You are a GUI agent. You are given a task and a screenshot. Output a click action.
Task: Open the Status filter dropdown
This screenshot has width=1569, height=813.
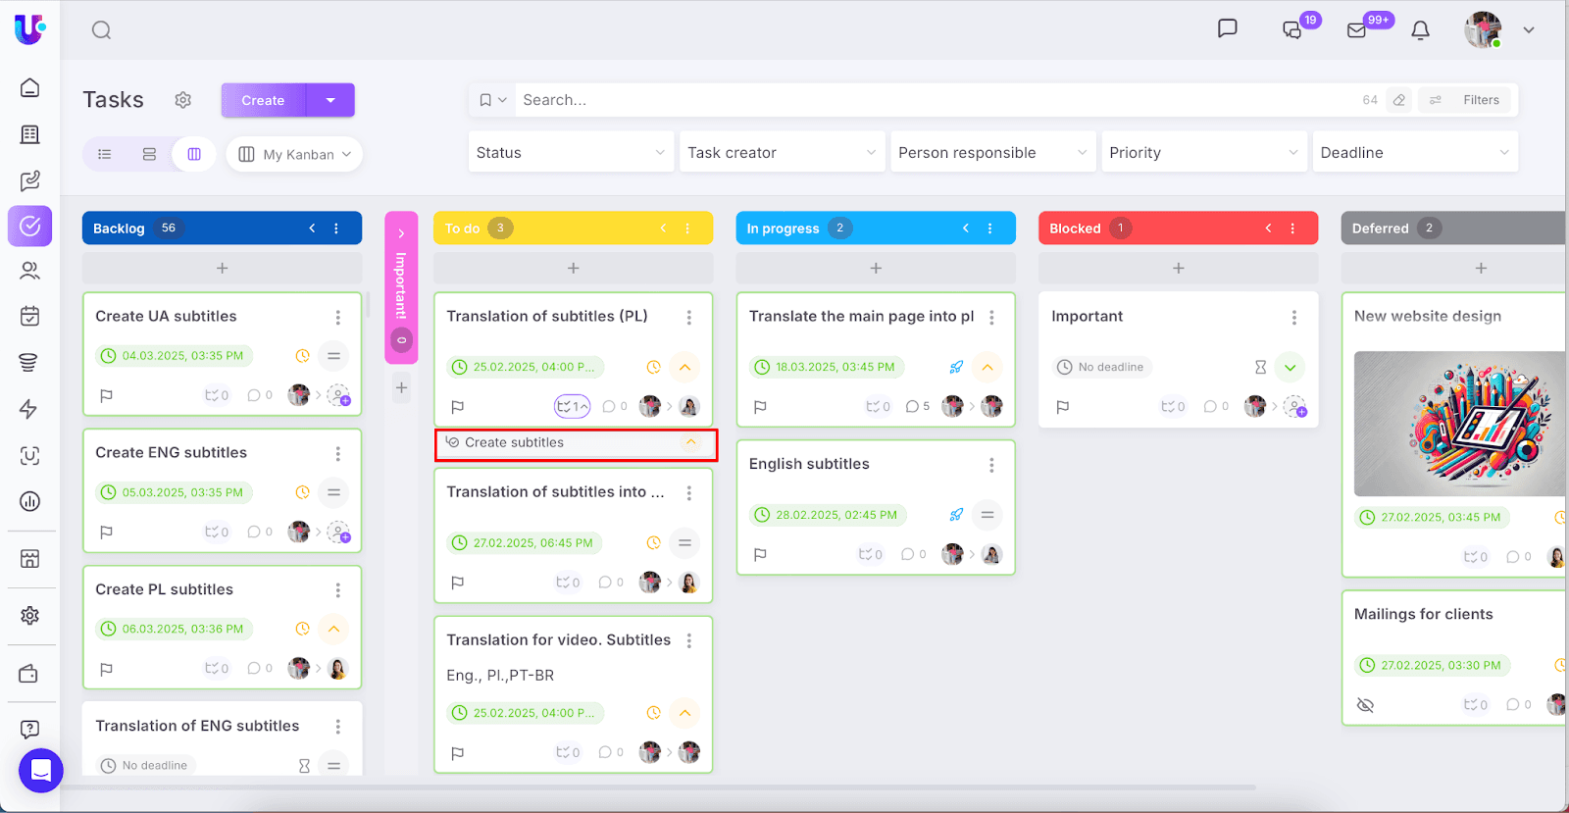click(x=571, y=153)
